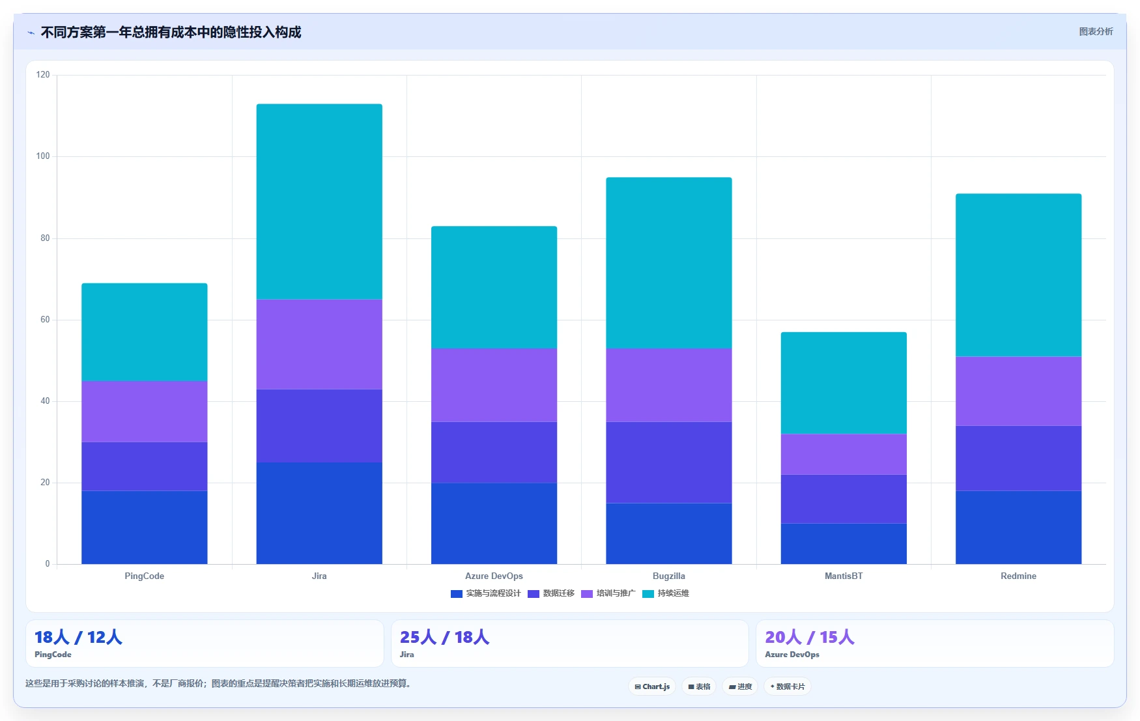Click the 25人 / 18人 value in Jira card
The width and height of the screenshot is (1140, 721).
pyautogui.click(x=445, y=637)
